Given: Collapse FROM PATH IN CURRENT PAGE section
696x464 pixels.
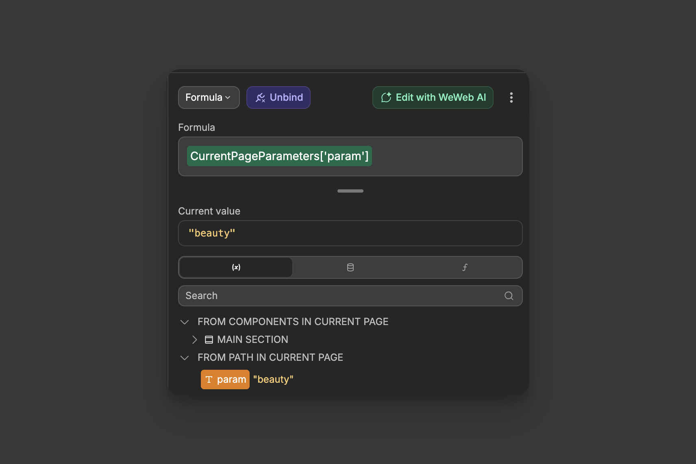Looking at the screenshot, I should tap(185, 358).
